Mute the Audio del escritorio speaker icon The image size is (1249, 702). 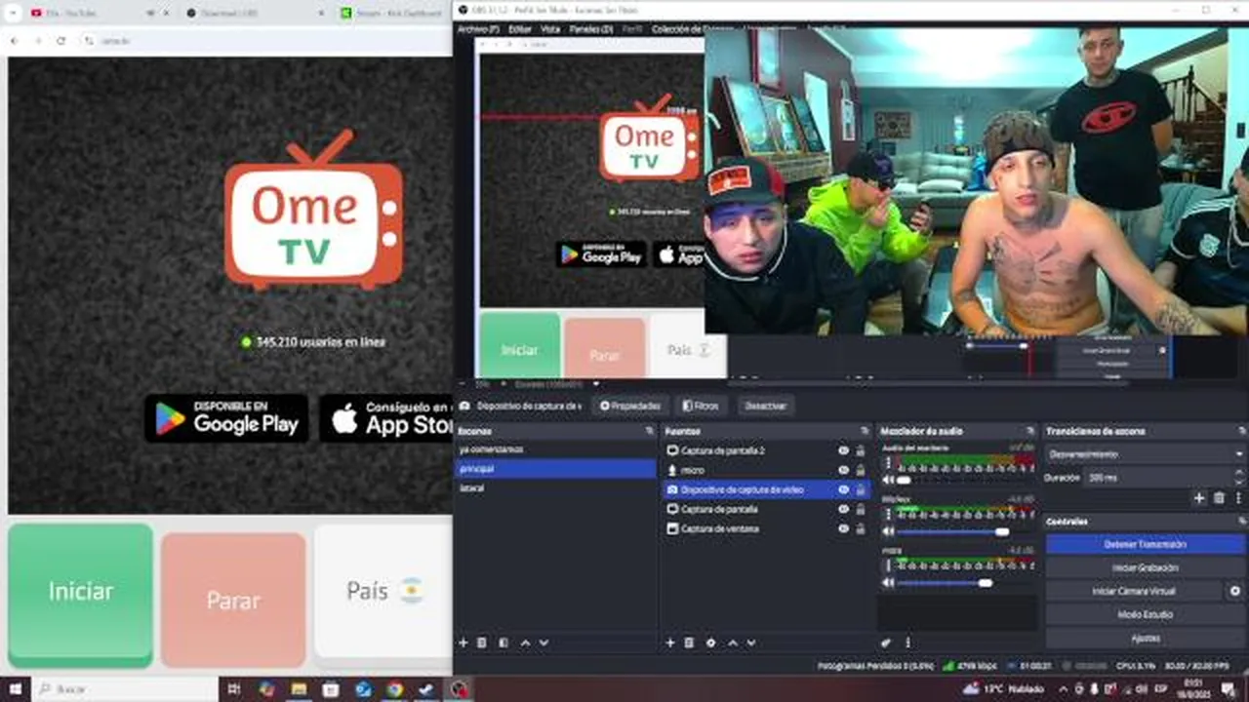tap(888, 480)
